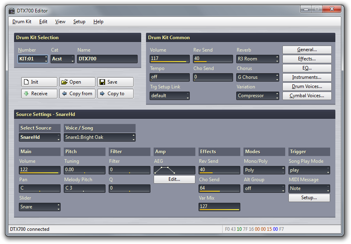Open the Voice / Song Snare1:Bright Oak dropdown
The height and width of the screenshot is (244, 351).
[x=99, y=138]
